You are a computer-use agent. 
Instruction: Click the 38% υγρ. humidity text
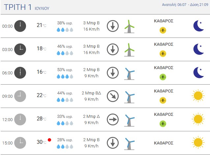[65, 23]
